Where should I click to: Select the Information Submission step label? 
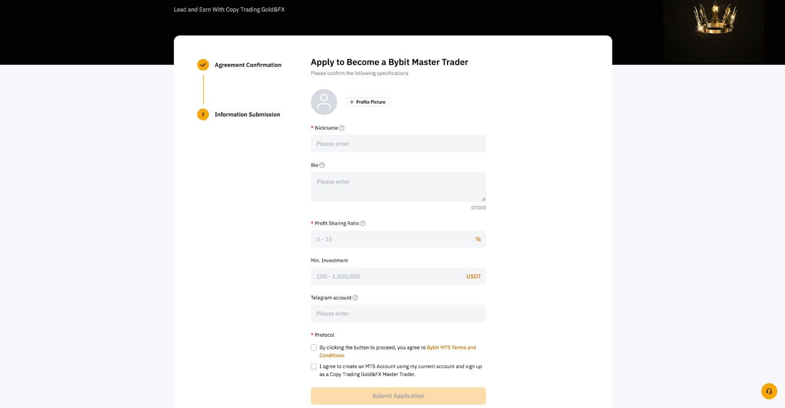(x=247, y=115)
